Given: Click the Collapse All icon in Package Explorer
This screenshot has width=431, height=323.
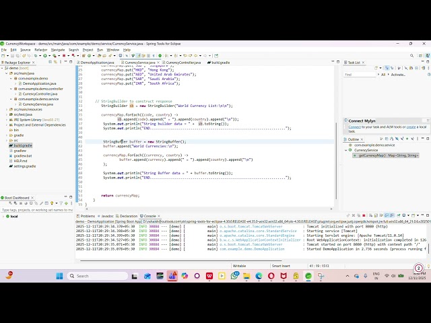Looking at the screenshot, I should (50, 62).
